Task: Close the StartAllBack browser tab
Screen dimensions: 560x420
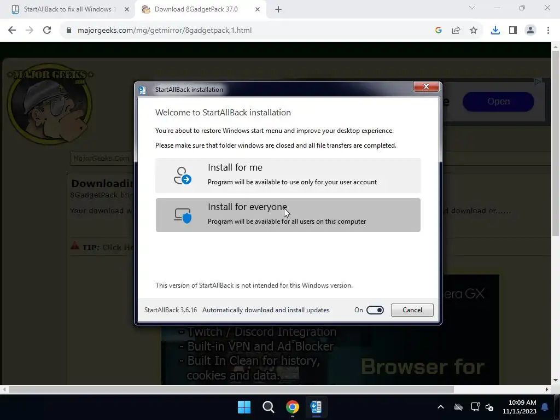Action: click(127, 9)
